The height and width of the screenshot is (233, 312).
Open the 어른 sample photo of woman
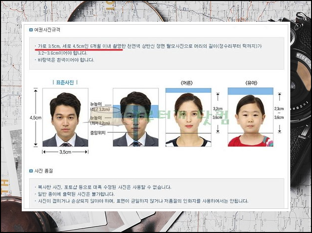point(188,117)
